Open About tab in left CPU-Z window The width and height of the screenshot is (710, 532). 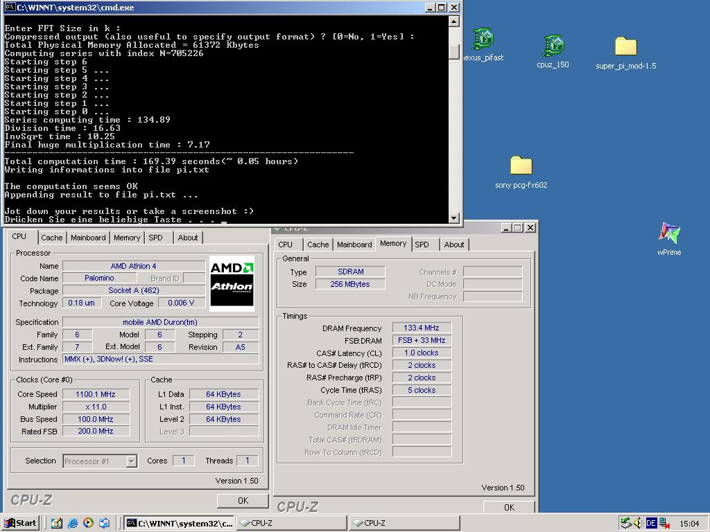click(x=187, y=238)
